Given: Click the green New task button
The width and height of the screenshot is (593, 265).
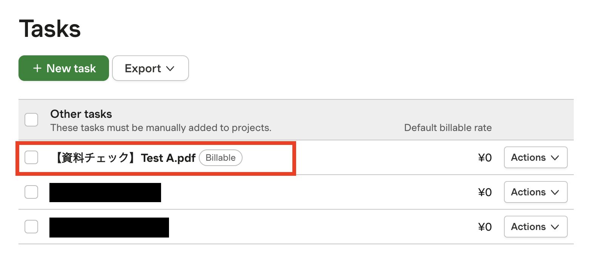Looking at the screenshot, I should (64, 68).
